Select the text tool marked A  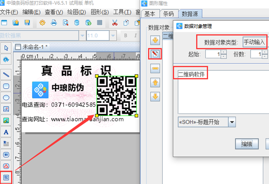click(6, 132)
